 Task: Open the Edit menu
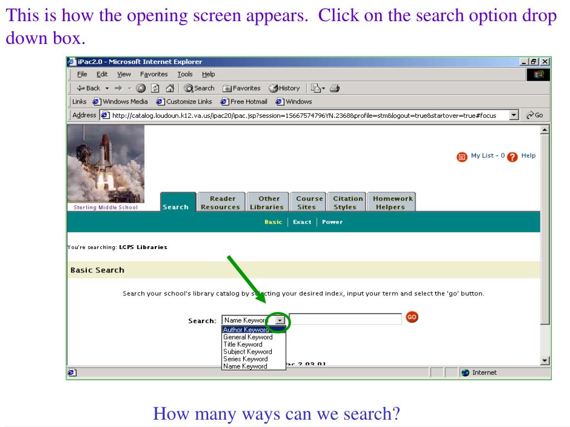click(x=102, y=75)
